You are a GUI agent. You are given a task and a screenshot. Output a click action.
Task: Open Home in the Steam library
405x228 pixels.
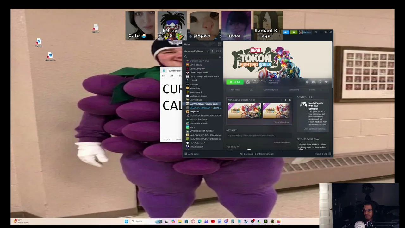187,44
